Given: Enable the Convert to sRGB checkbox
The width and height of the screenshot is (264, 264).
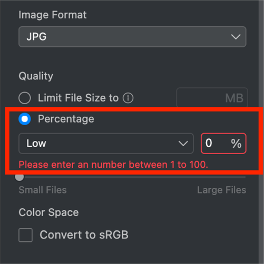Looking at the screenshot, I should [25, 235].
